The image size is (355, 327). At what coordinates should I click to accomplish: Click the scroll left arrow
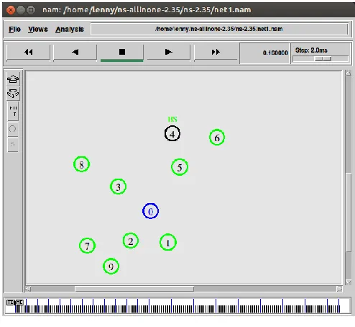[28, 289]
